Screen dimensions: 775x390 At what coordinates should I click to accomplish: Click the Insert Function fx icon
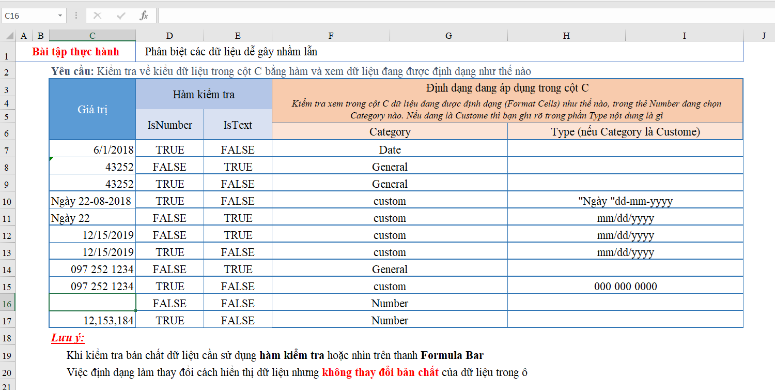[x=144, y=16]
